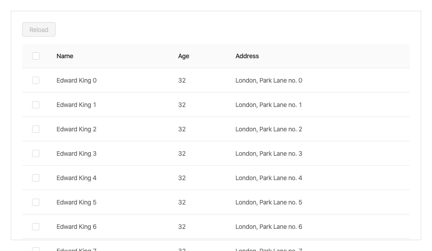
Task: Click the Edward King 3 name cell
Action: click(76, 153)
